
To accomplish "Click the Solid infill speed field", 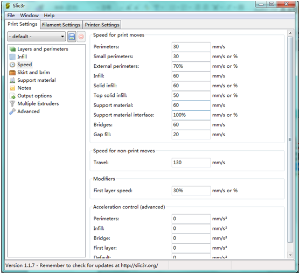I will tap(191, 86).
